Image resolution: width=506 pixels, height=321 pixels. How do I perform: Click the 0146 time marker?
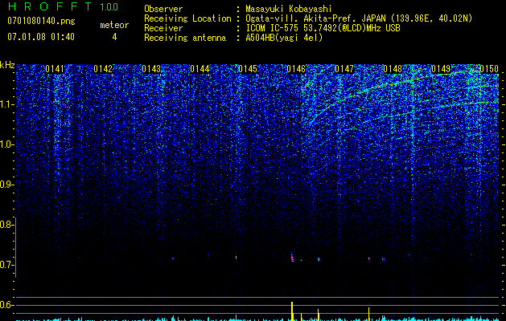296,69
